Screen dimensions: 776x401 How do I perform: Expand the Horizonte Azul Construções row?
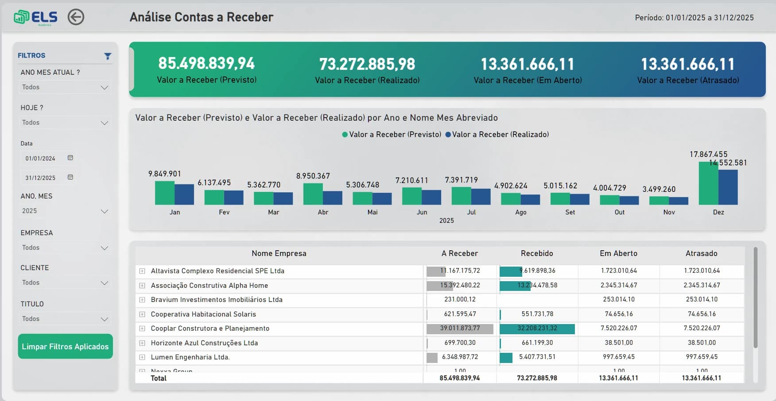pos(142,343)
